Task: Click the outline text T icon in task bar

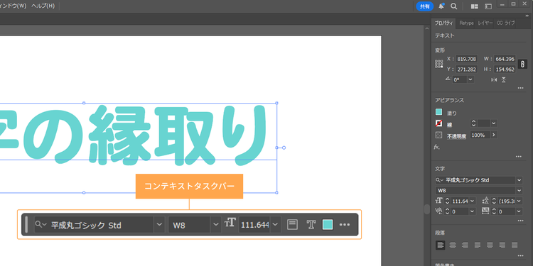Action: (x=311, y=225)
